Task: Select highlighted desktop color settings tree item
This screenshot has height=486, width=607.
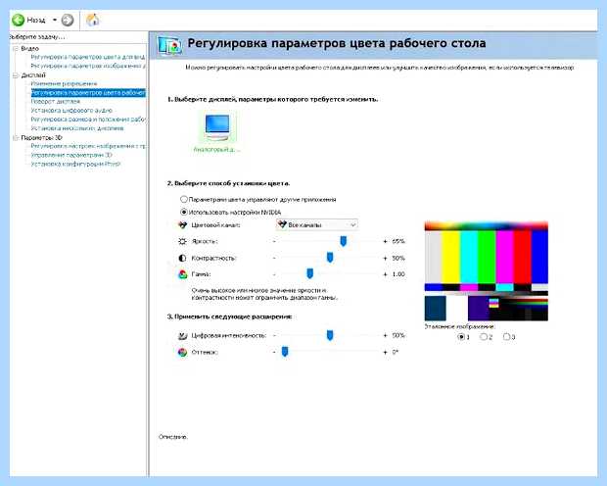Action: point(88,93)
